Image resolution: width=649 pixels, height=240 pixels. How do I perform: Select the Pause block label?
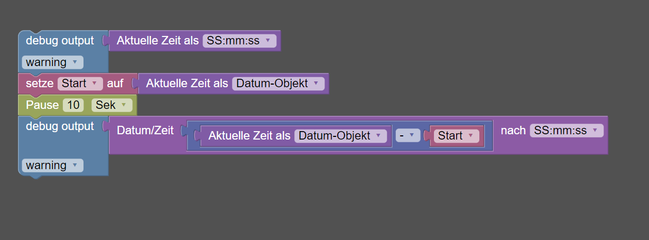(x=42, y=105)
